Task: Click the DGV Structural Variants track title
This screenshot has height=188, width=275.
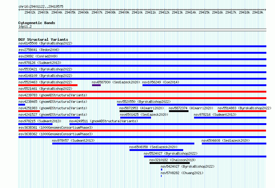Action: point(43,40)
